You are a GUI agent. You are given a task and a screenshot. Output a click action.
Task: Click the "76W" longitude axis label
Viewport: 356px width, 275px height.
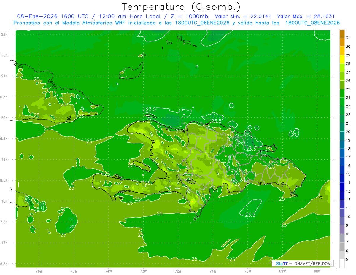pyautogui.click(x=39, y=271)
